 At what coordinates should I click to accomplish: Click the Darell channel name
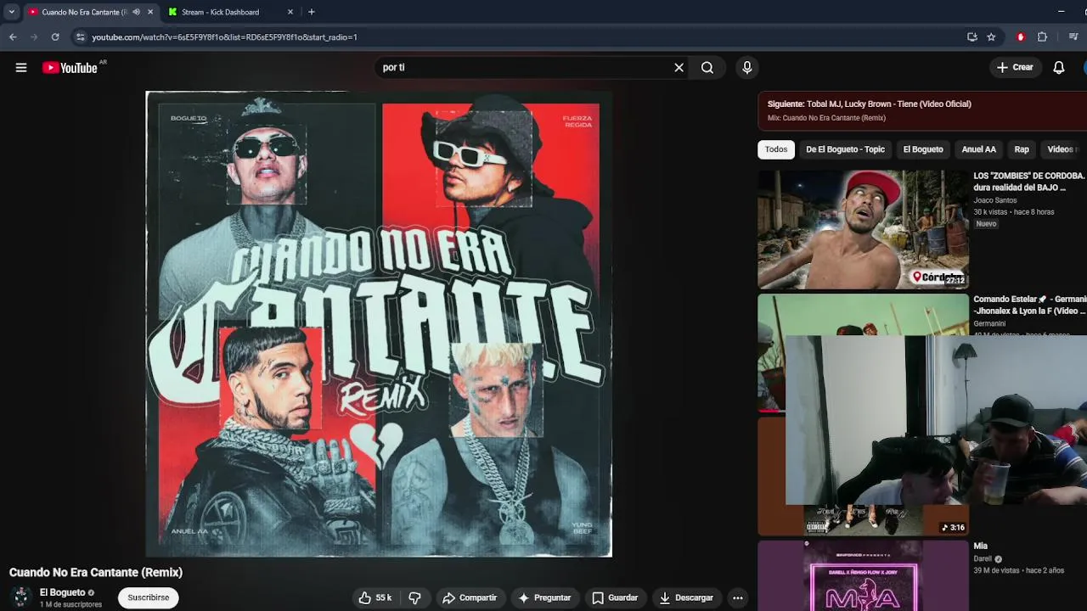tap(982, 559)
